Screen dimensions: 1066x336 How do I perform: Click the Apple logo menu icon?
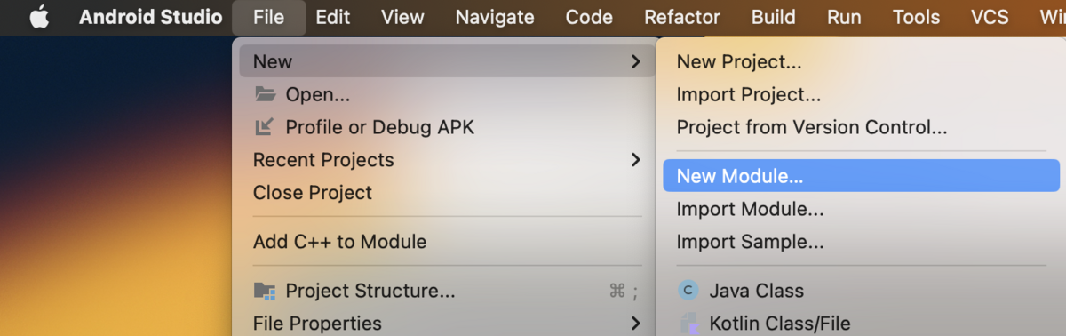click(x=39, y=17)
